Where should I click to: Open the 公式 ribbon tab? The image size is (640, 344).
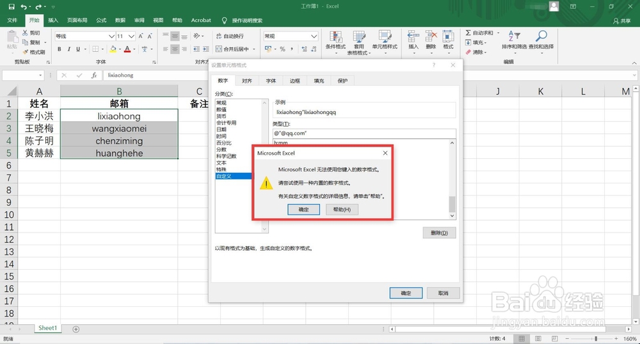[x=101, y=20]
